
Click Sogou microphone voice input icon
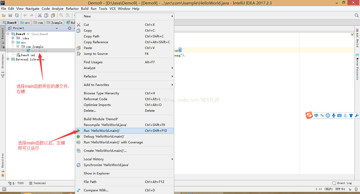pos(334,115)
